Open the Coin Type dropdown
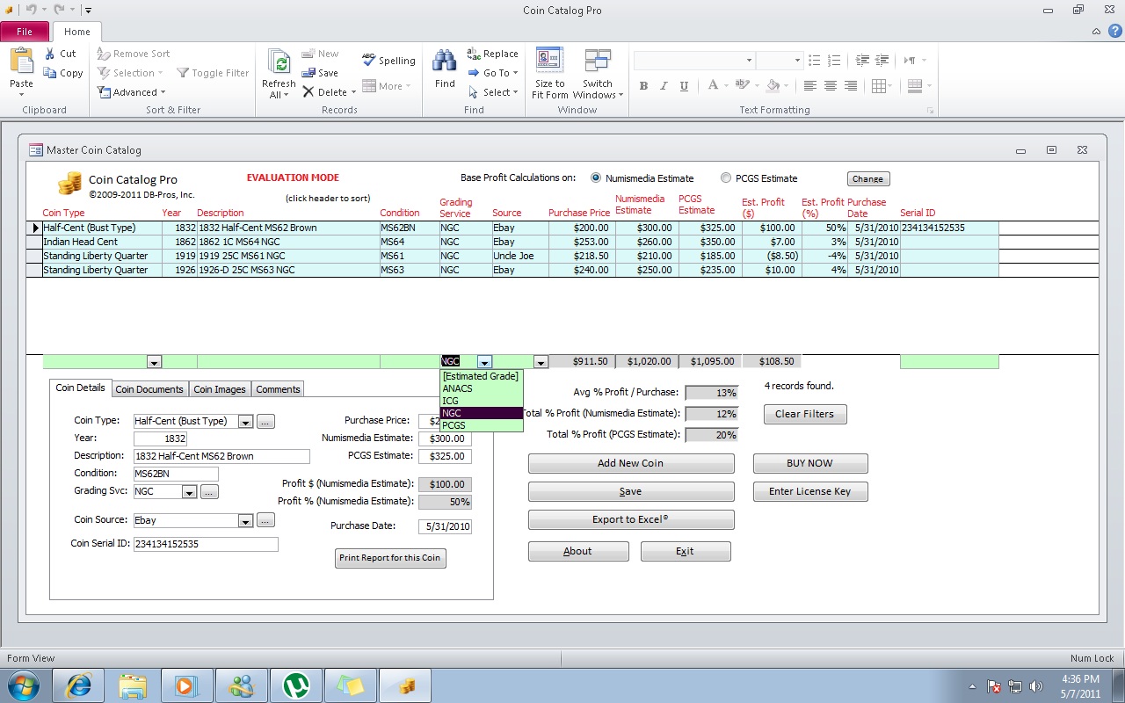1125x703 pixels. coord(245,421)
